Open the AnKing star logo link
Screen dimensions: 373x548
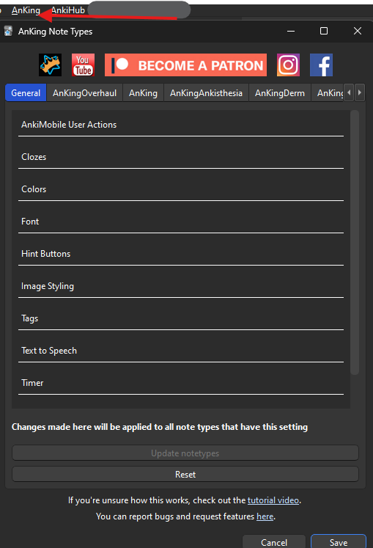51,65
